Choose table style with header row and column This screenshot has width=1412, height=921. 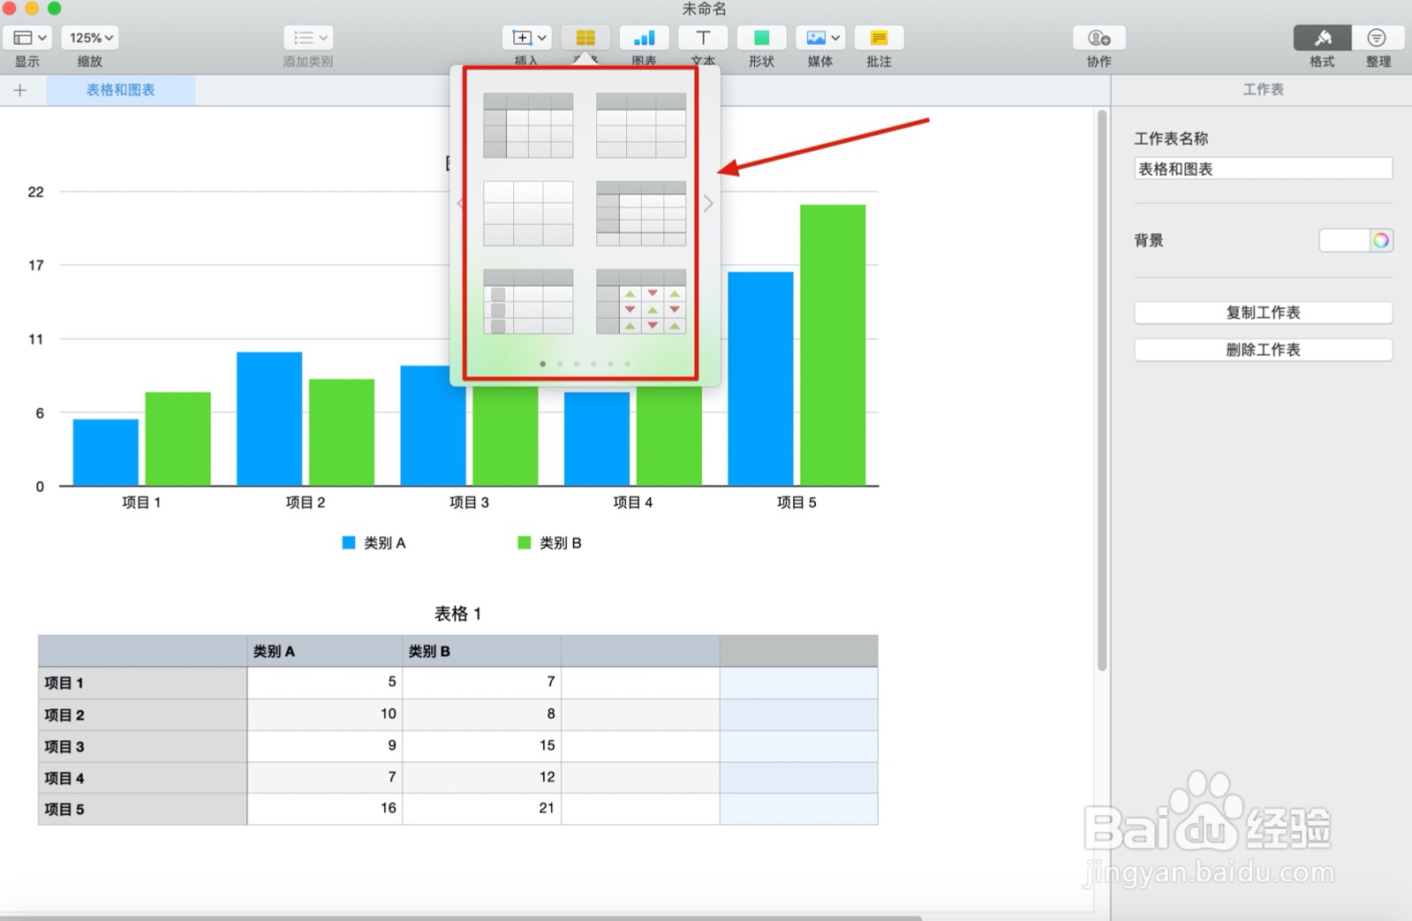[x=528, y=125]
